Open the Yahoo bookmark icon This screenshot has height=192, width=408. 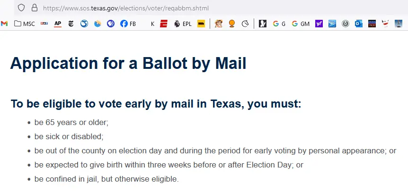[319, 23]
